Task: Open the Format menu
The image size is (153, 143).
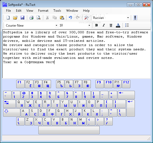Action: point(43,11)
